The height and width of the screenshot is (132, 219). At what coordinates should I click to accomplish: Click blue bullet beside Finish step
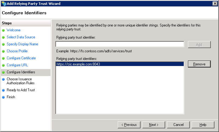click(x=4, y=97)
